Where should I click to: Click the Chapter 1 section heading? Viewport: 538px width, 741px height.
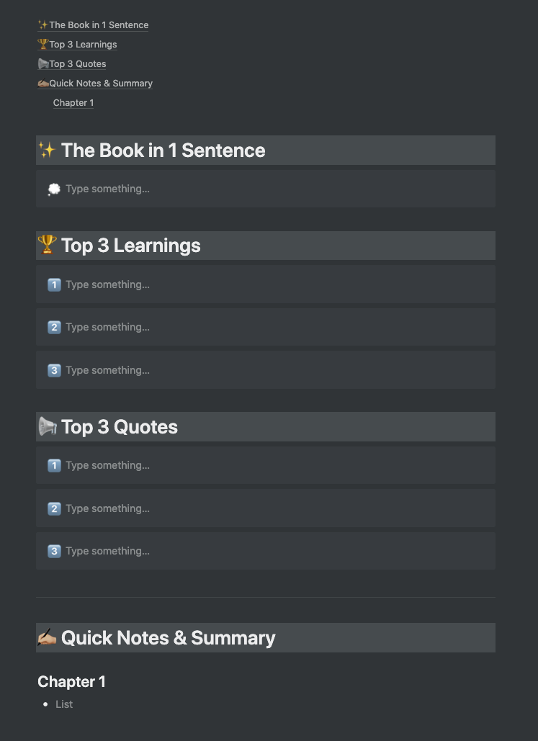pyautogui.click(x=71, y=681)
